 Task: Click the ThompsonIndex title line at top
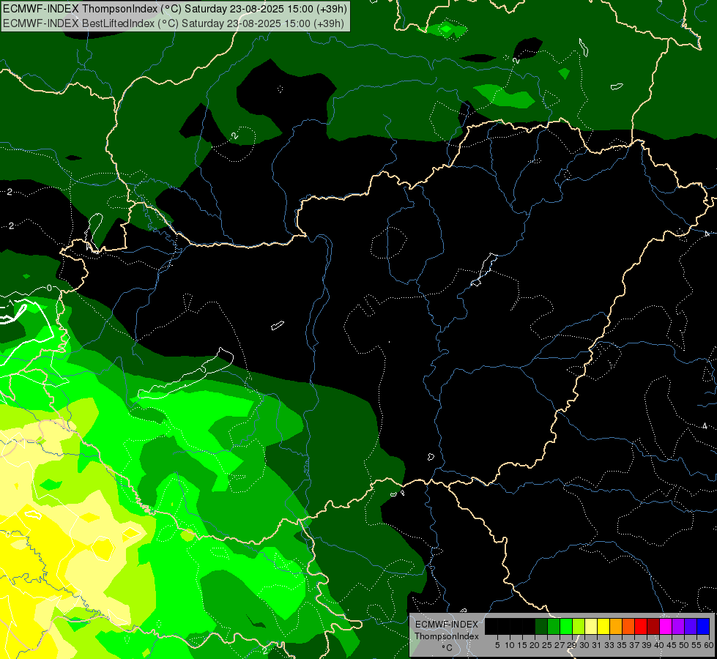click(x=175, y=9)
